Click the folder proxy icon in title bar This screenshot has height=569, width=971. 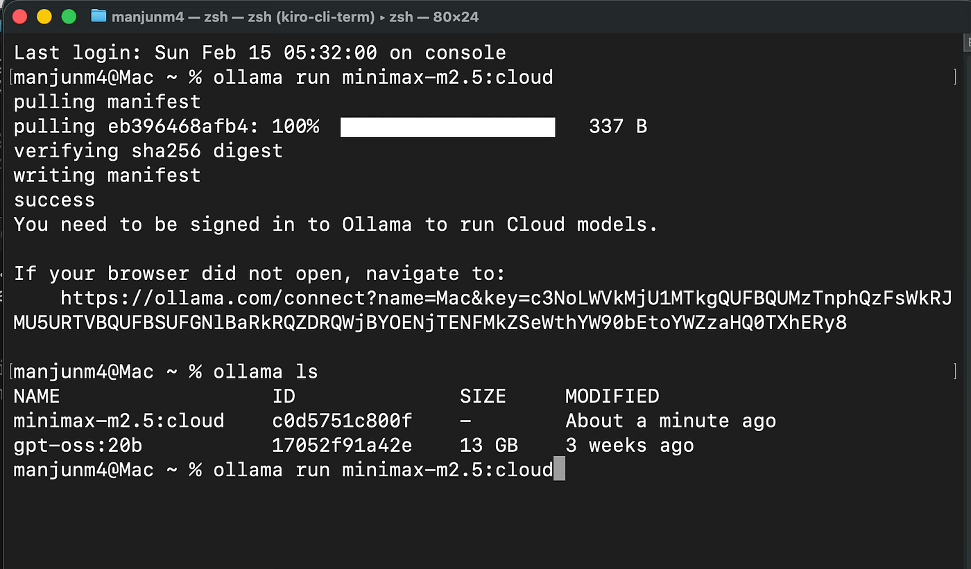point(99,17)
